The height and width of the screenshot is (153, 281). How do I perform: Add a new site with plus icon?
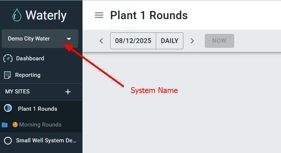[x=68, y=92]
